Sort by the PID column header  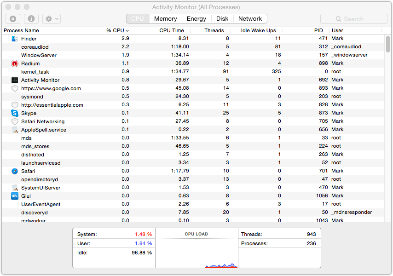click(x=306, y=30)
